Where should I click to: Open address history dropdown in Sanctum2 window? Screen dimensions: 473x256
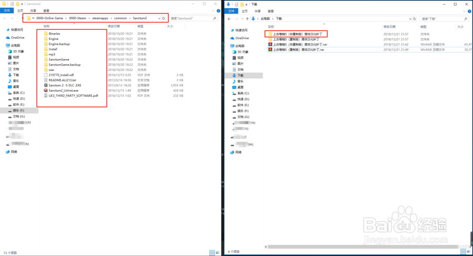[159, 18]
